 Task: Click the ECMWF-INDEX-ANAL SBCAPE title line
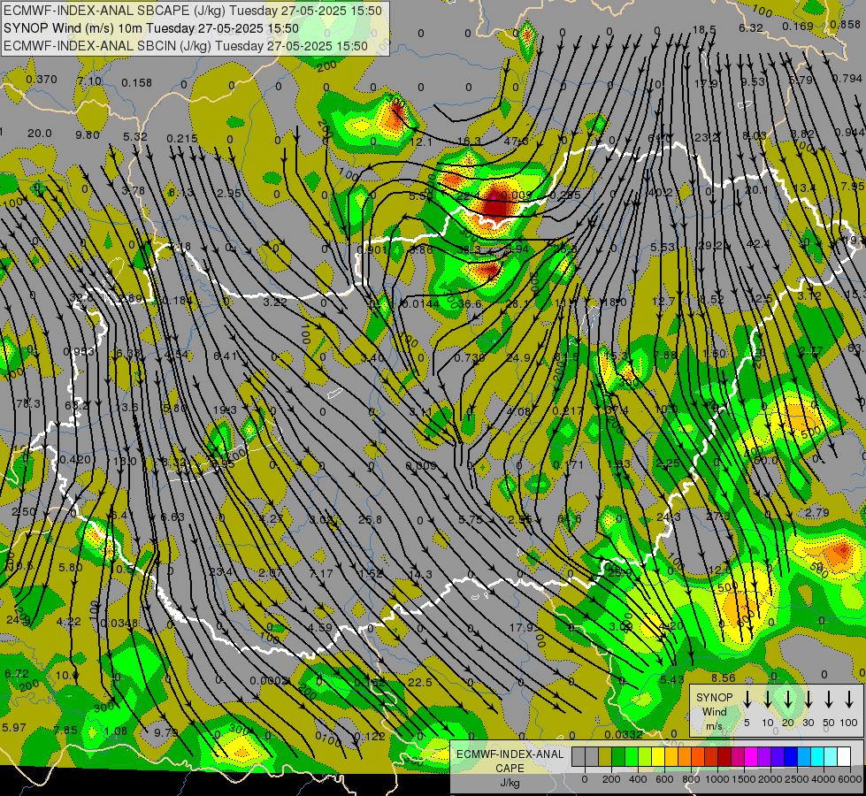(x=192, y=11)
